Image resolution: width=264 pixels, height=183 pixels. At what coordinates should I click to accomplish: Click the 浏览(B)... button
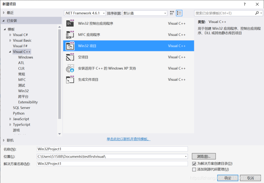tap(204, 156)
